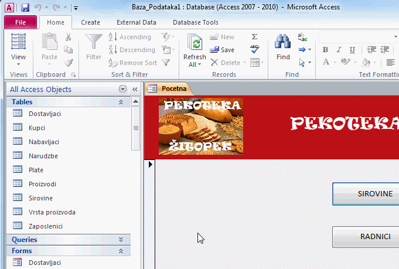
Task: Click the Undo arrow in title bar
Action: (x=37, y=8)
